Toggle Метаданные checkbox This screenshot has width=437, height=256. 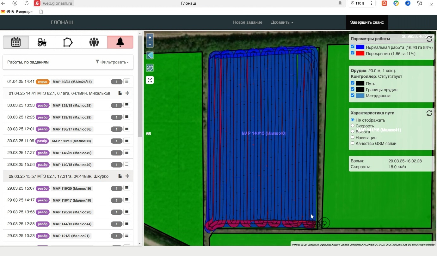pos(353,95)
